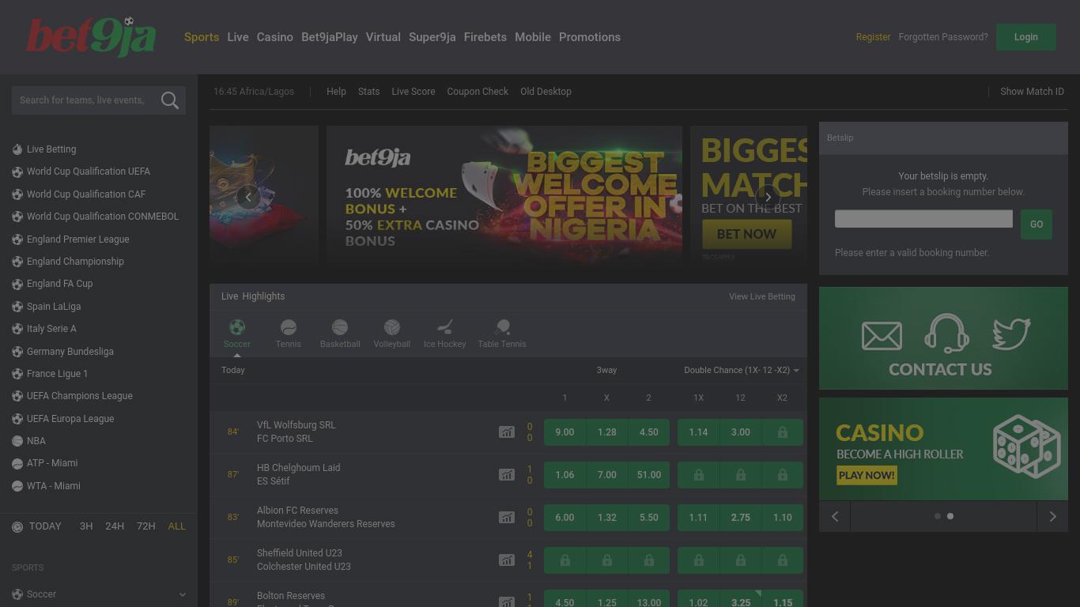The height and width of the screenshot is (607, 1080).
Task: Click the Contact Us banner
Action: click(943, 338)
